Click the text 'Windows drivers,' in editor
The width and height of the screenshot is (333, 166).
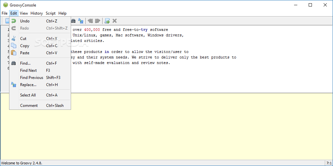click(x=166, y=35)
